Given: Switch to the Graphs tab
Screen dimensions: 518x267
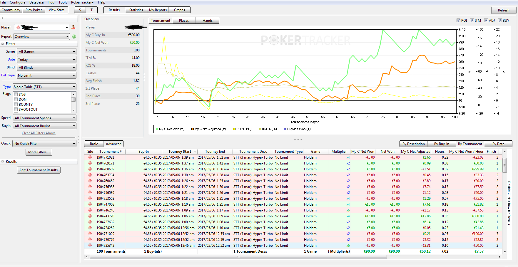Looking at the screenshot, I should 180,10.
